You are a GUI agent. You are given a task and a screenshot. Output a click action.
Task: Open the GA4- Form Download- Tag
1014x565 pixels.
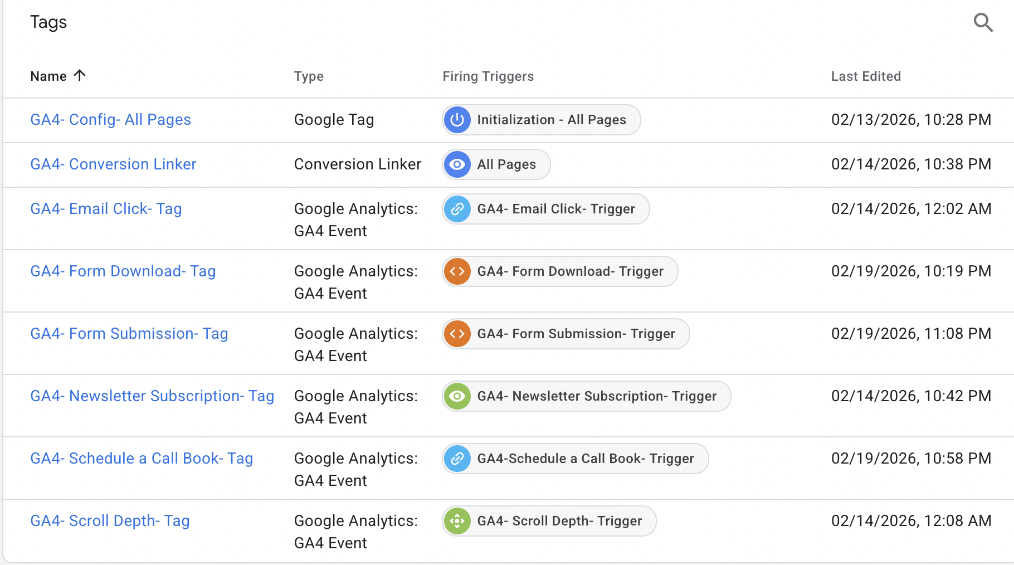(x=123, y=271)
